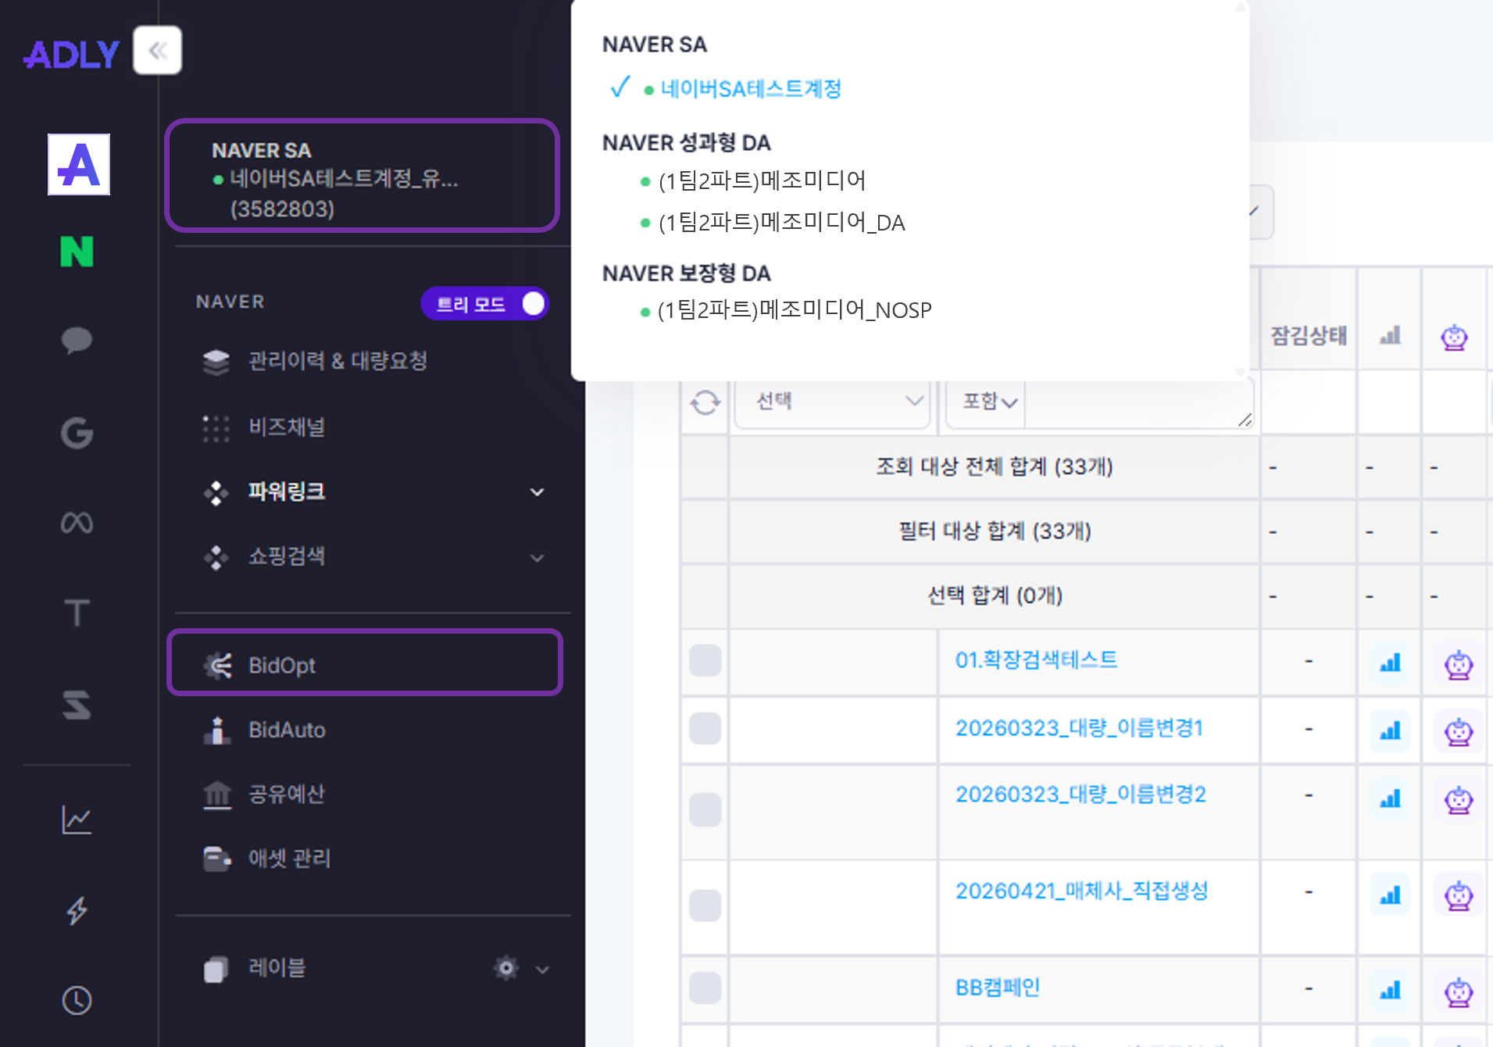Click the 파워링크 menu label
Viewport: 1493px width, 1047px height.
pos(287,491)
